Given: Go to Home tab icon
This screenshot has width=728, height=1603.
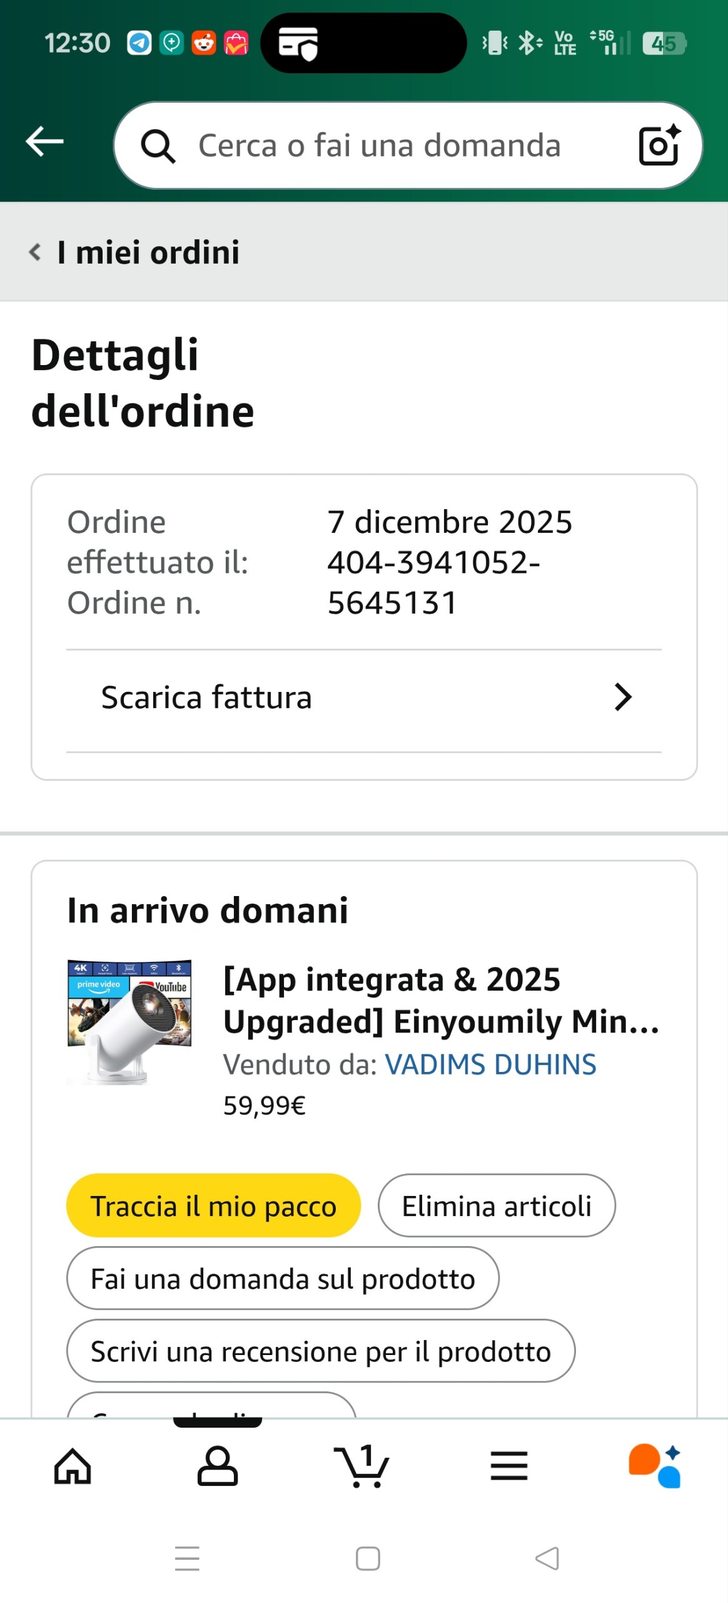Looking at the screenshot, I should [73, 1466].
